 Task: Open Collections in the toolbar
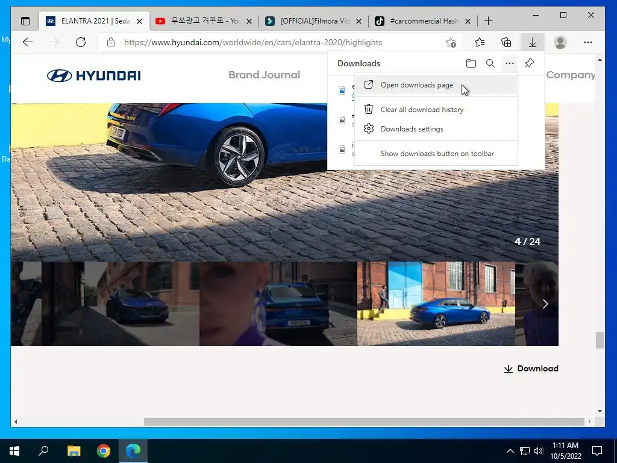pos(506,42)
